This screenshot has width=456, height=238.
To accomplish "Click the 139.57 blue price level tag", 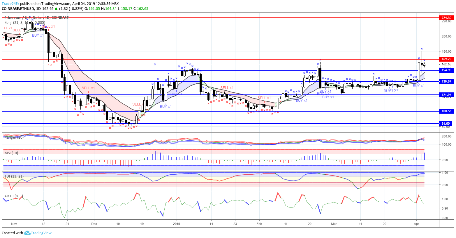I will pos(446,81).
